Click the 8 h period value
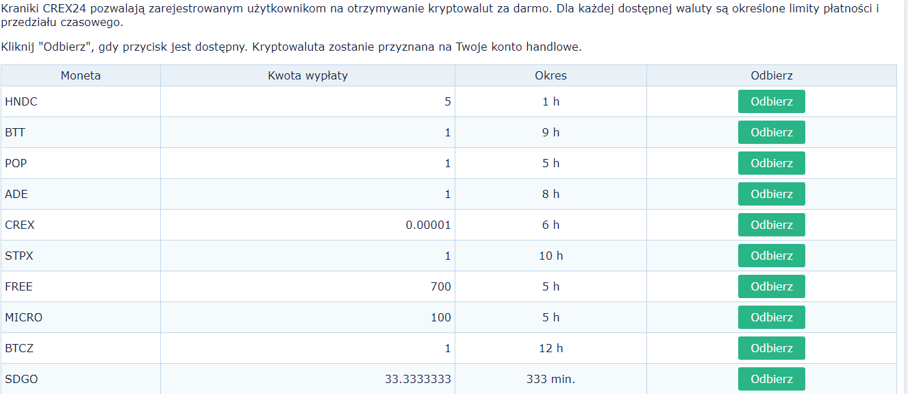 pos(551,194)
